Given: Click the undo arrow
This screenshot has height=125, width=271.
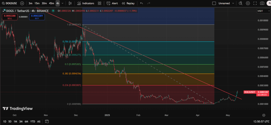Looking at the screenshot, I should 142,3.
